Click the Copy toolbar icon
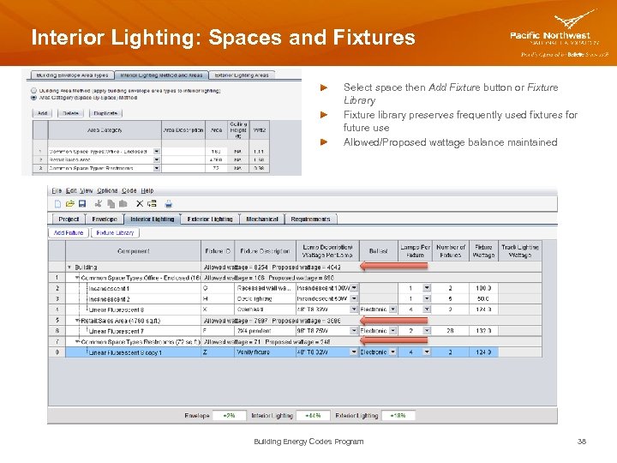This screenshot has height=463, width=617. 111,203
